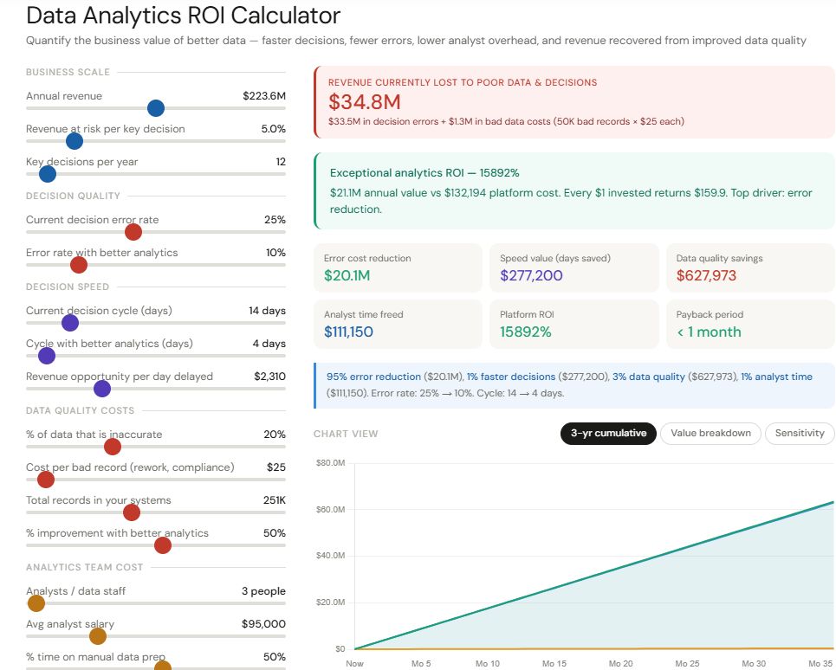Click the Error cost reduction metric card

point(397,267)
